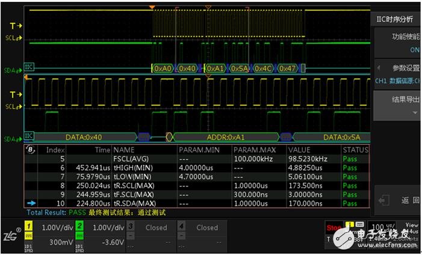Image resolution: width=422 pixels, height=255 pixels.
Task: Click the upper yellow T trigger level marker
Action: (15, 26)
